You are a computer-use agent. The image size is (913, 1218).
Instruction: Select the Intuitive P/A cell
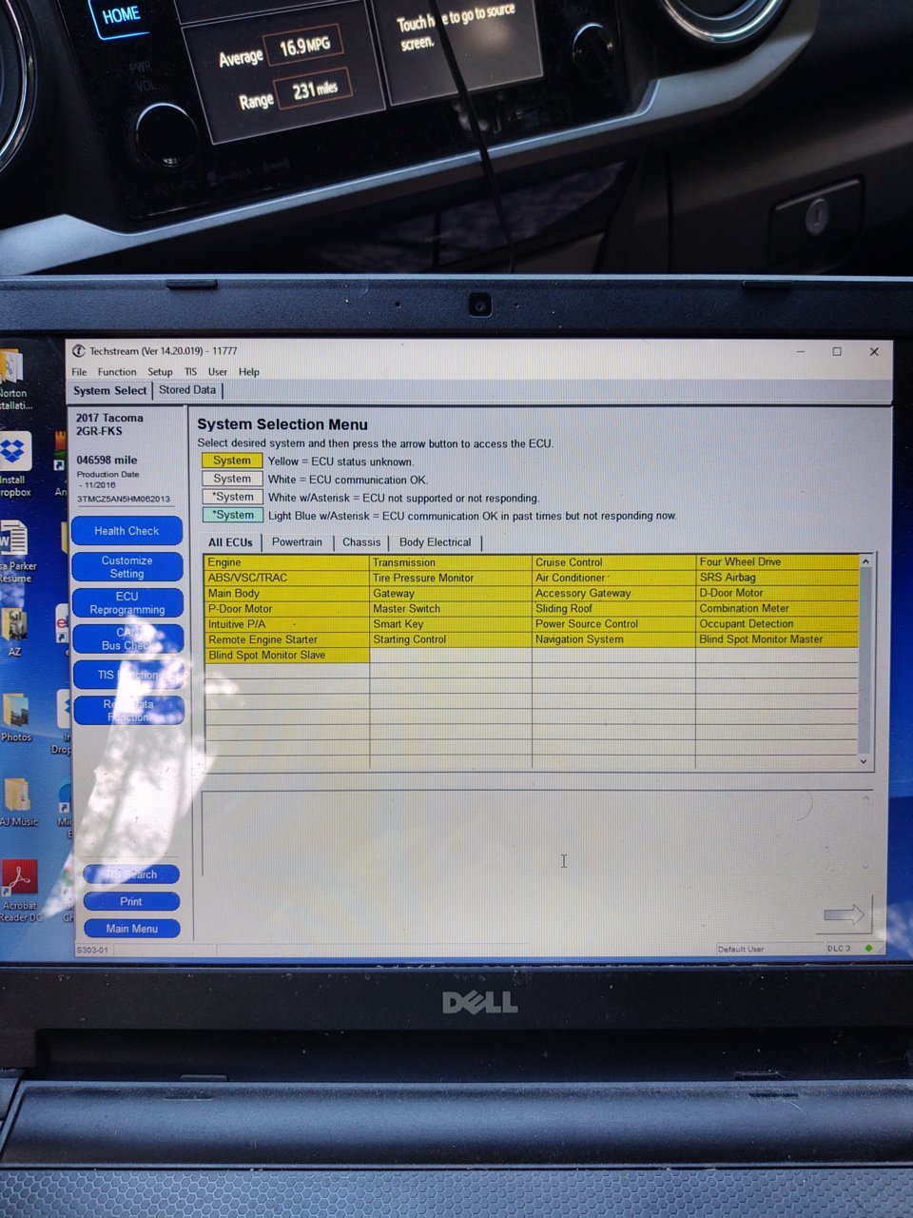[x=286, y=624]
